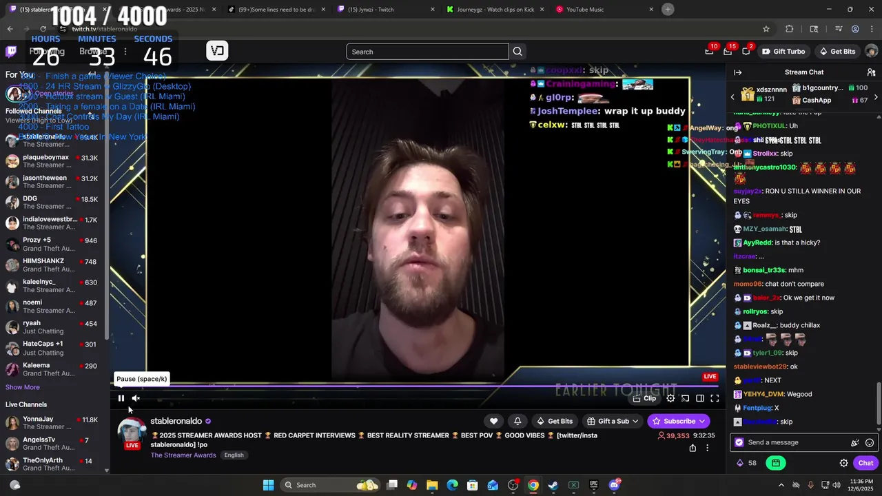Switch to Some lines need to be TikTok tab
The image size is (882, 496).
277,10
